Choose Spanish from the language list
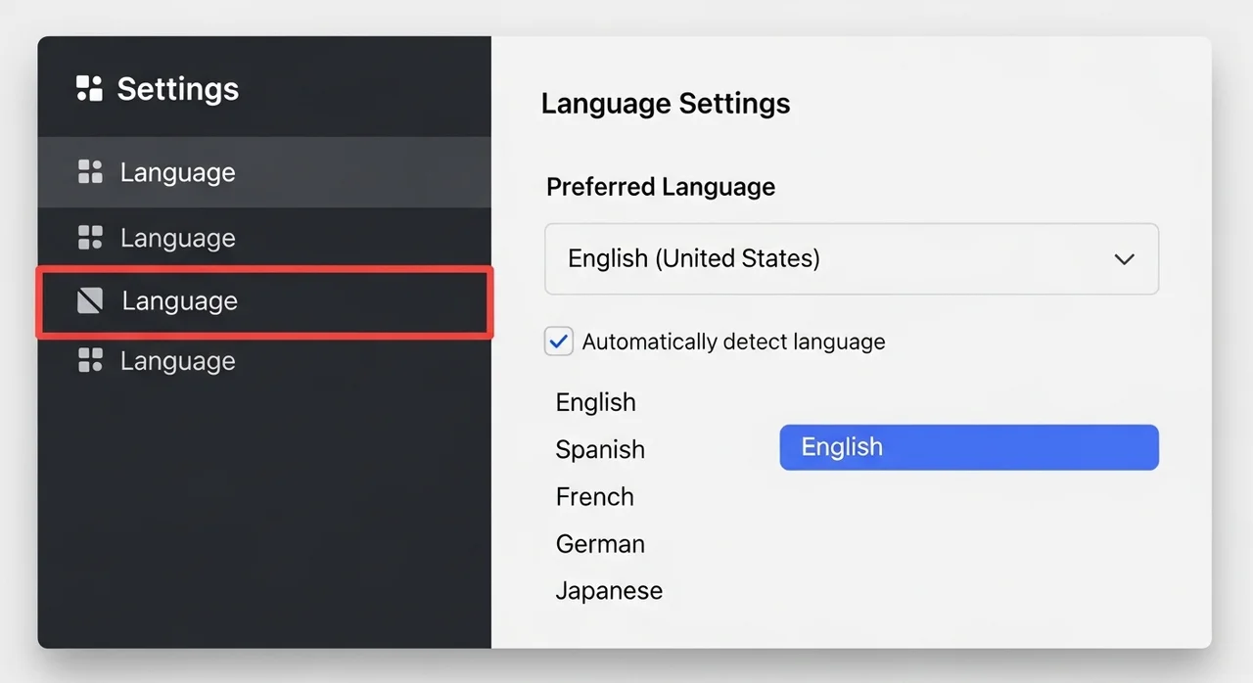This screenshot has width=1253, height=683. click(x=600, y=450)
